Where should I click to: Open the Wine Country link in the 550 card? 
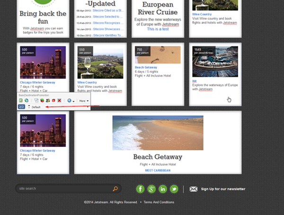pos(87,82)
